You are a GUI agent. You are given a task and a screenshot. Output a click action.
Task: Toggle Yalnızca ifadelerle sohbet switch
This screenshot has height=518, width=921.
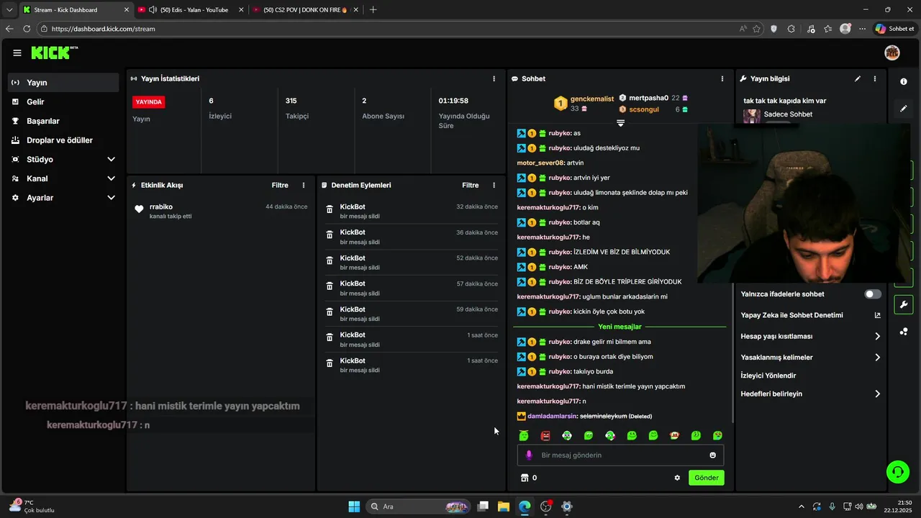[873, 294]
